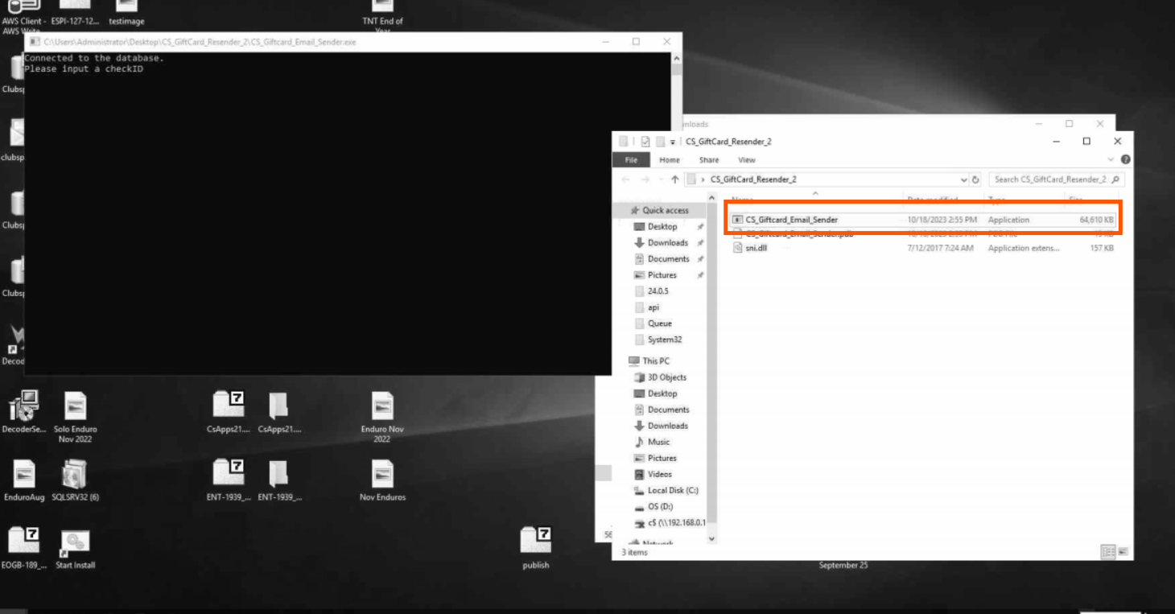Image resolution: width=1175 pixels, height=614 pixels.
Task: Open the Explorer Help question mark icon
Action: tap(1125, 160)
